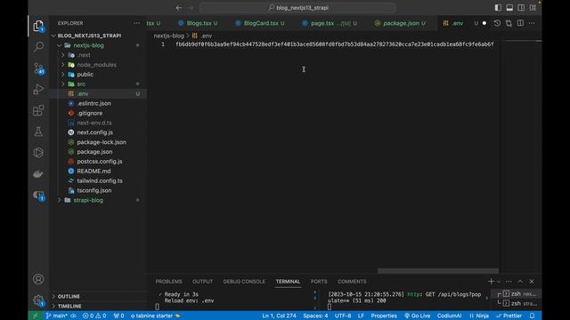
Task: Toggle the secondary side bar layout icon
Action: pyautogui.click(x=521, y=8)
